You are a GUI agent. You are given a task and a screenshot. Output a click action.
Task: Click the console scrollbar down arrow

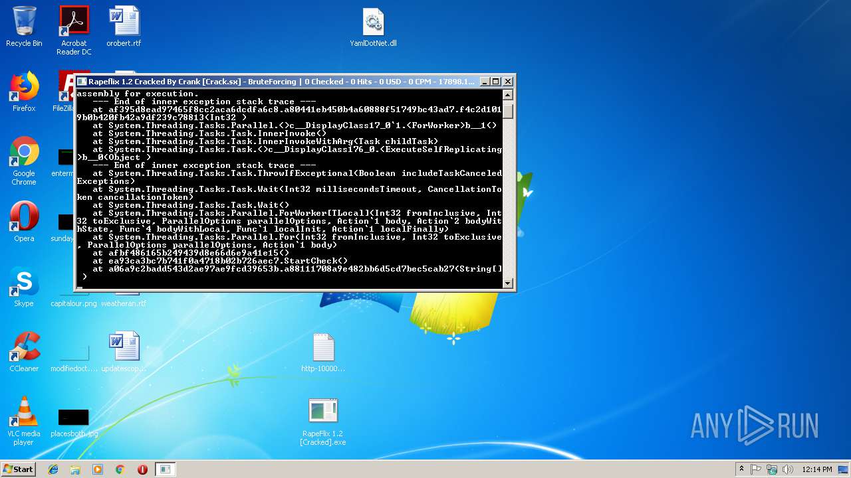(x=508, y=283)
